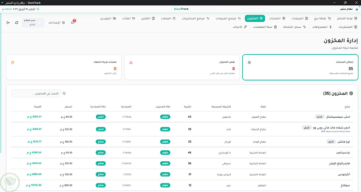
Task: Select the أحمر شفاه ماك product name
Action: click(331, 127)
